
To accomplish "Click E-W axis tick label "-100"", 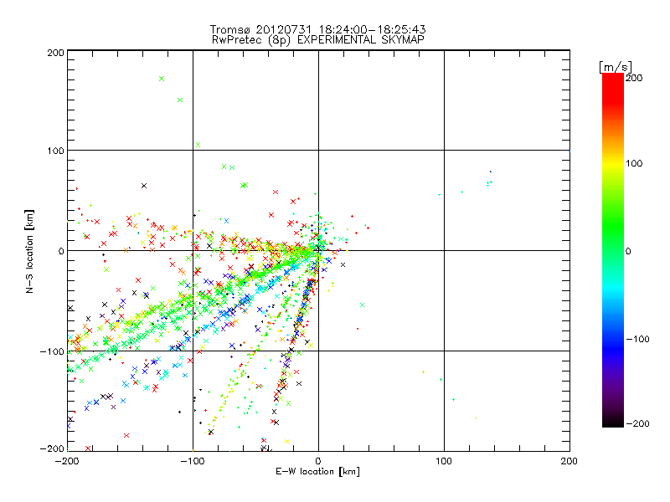I will coord(193,461).
